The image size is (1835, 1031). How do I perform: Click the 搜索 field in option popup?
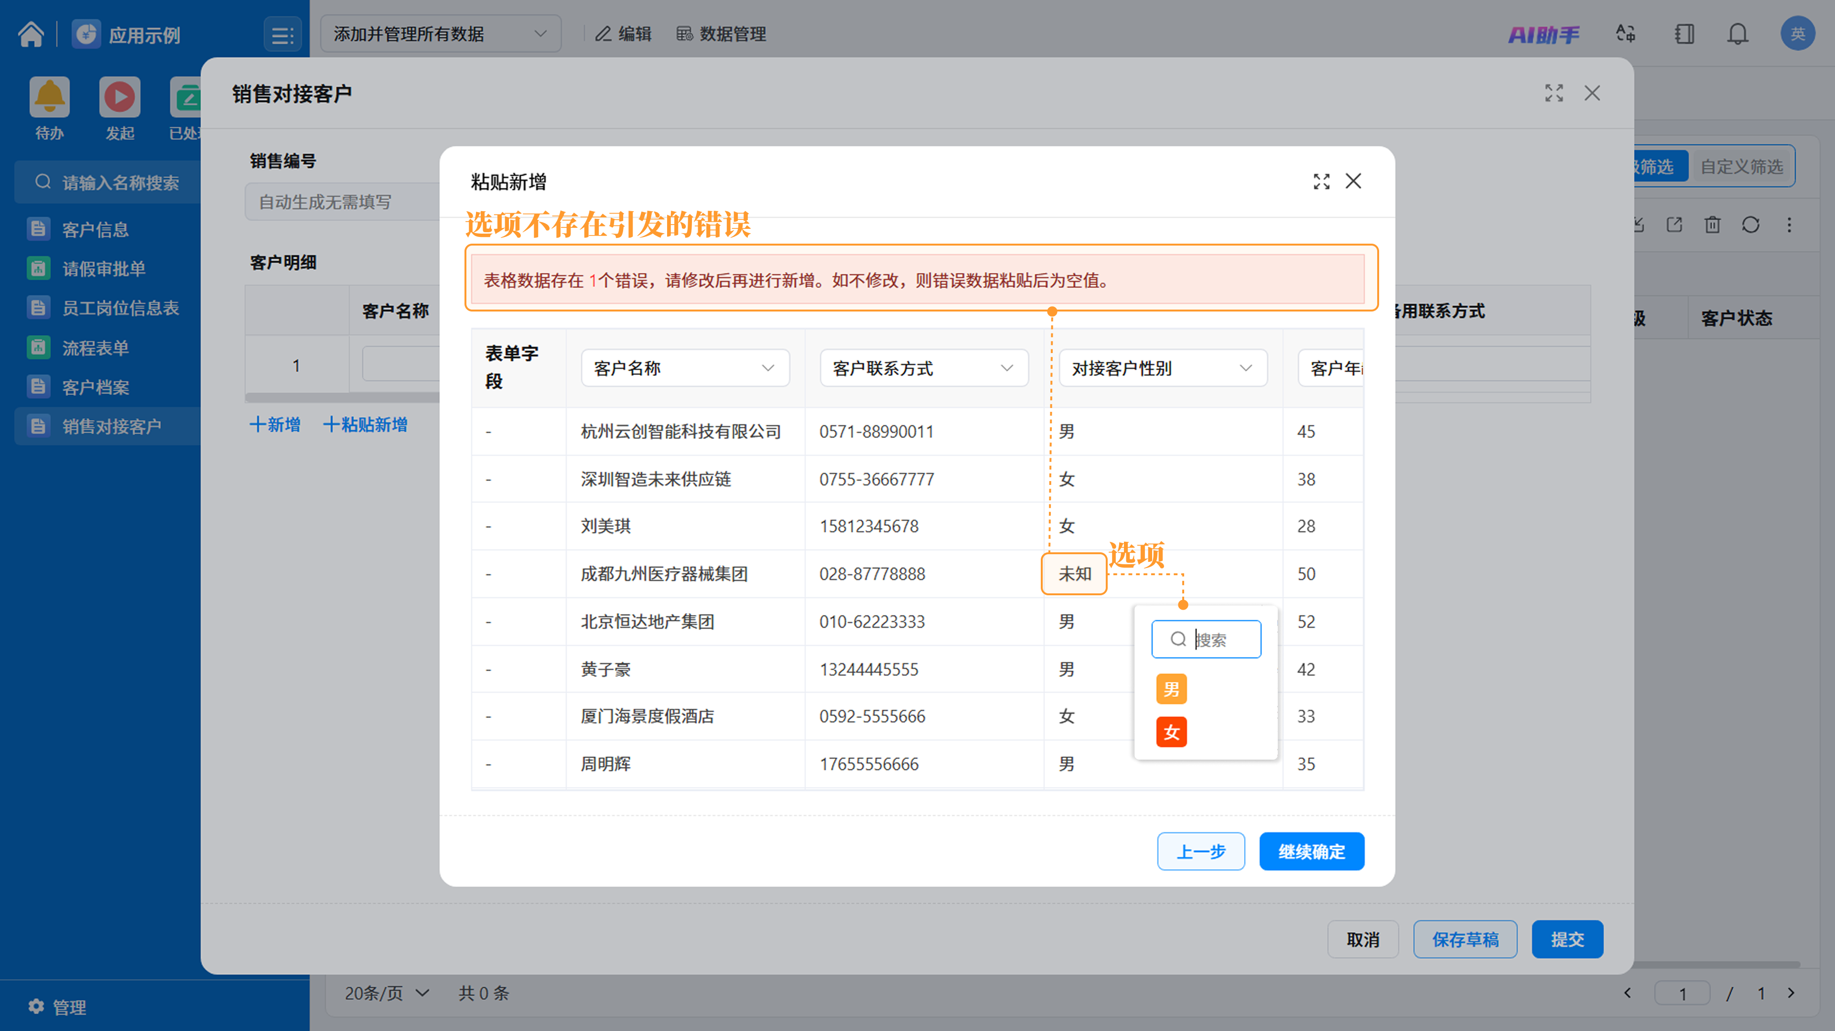(1206, 639)
